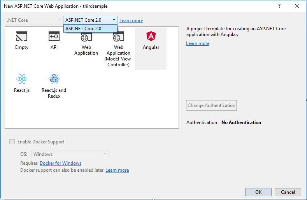
Task: Close the New ASP.NET Core dialog
Action: click(x=297, y=6)
